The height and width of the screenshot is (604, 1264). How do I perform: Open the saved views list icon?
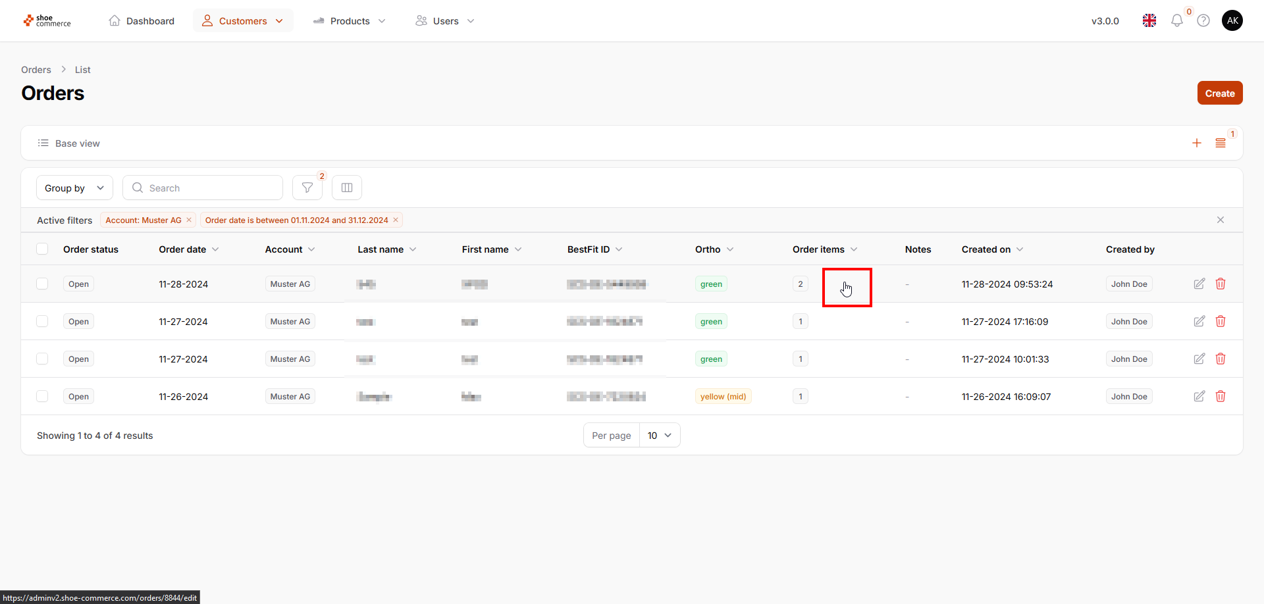pyautogui.click(x=1221, y=143)
